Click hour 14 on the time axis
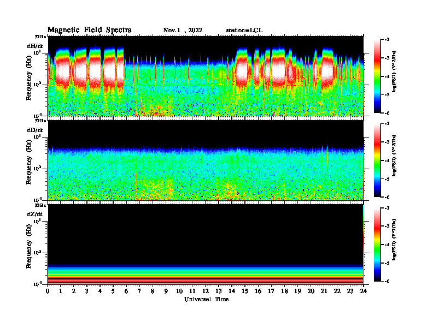The height and width of the screenshot is (334, 433). [x=231, y=291]
